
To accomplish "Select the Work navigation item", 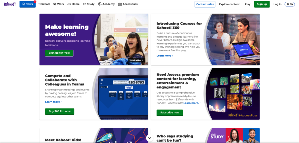I will (x=59, y=4).
